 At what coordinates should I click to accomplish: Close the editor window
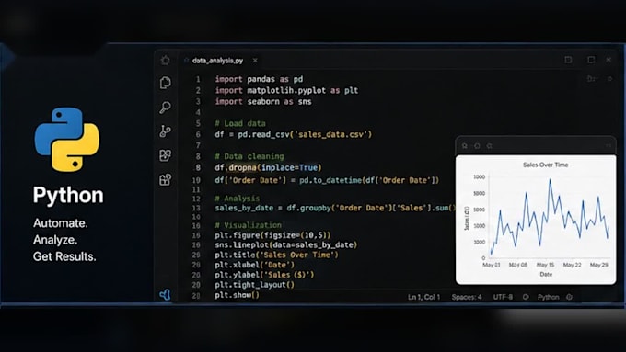(x=609, y=60)
